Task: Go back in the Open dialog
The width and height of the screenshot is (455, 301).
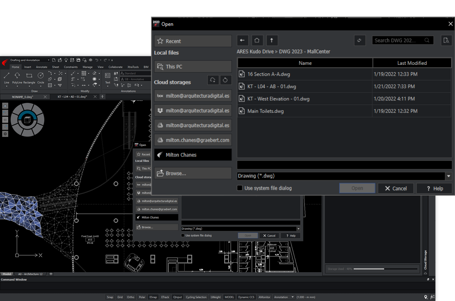Action: [243, 40]
